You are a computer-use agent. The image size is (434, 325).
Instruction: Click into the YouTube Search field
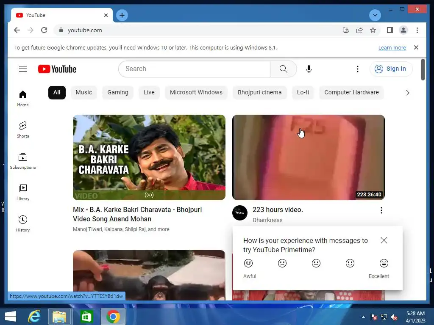click(x=194, y=69)
